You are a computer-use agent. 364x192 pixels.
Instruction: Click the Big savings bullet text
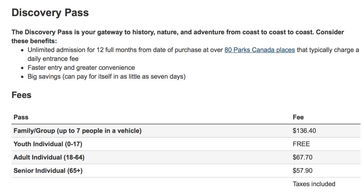pyautogui.click(x=107, y=76)
